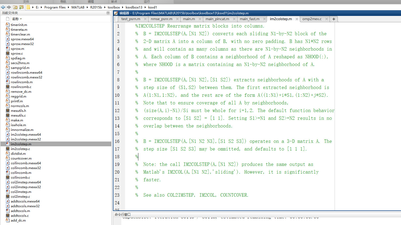Click line number 10 in the editor gutter
401x225 pixels.
[x=117, y=95]
